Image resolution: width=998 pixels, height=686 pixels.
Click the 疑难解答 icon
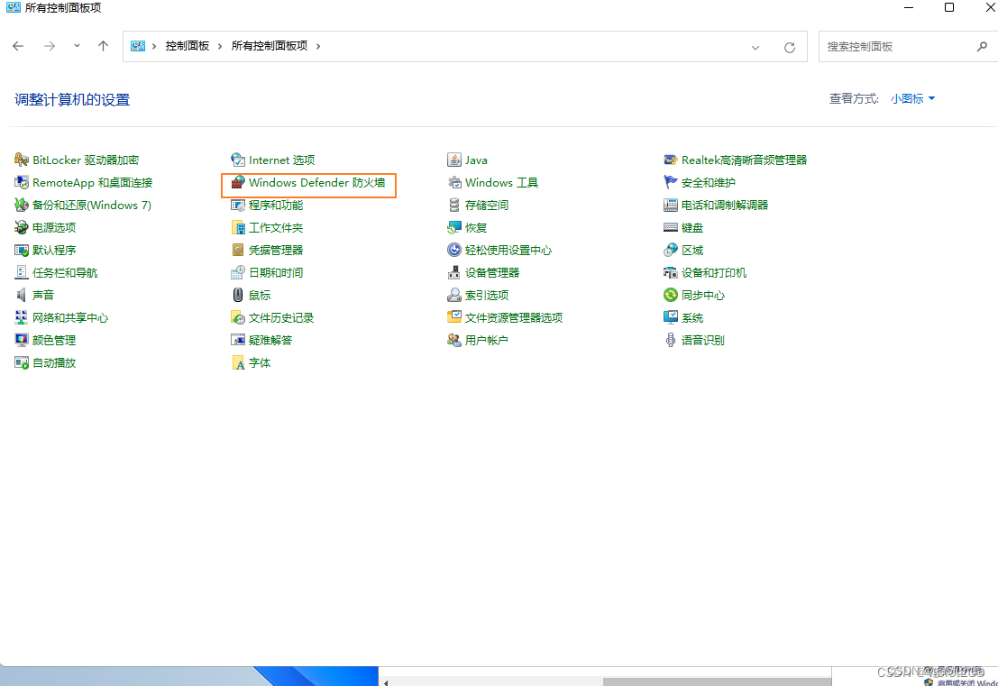(237, 340)
